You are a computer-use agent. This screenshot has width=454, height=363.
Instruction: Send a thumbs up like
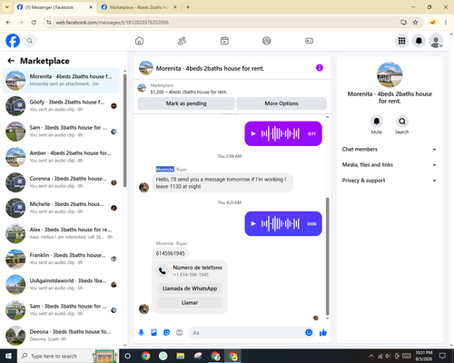coord(323,333)
